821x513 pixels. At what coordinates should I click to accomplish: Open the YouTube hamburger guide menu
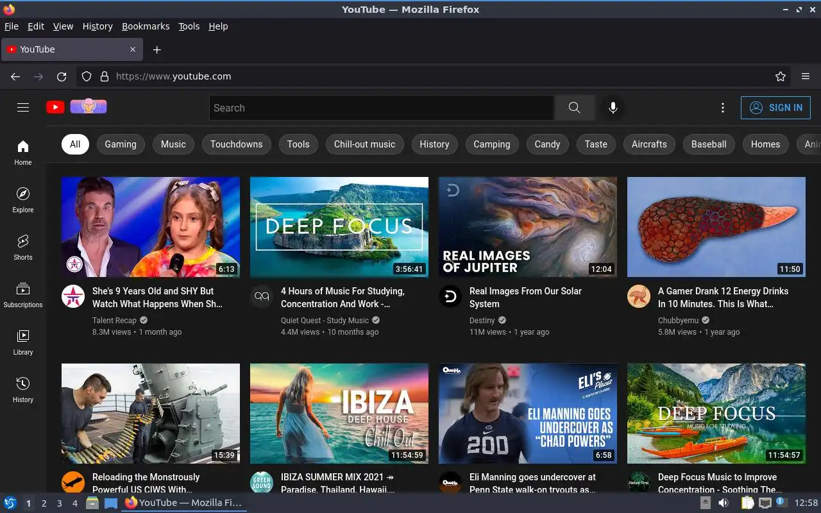23,108
